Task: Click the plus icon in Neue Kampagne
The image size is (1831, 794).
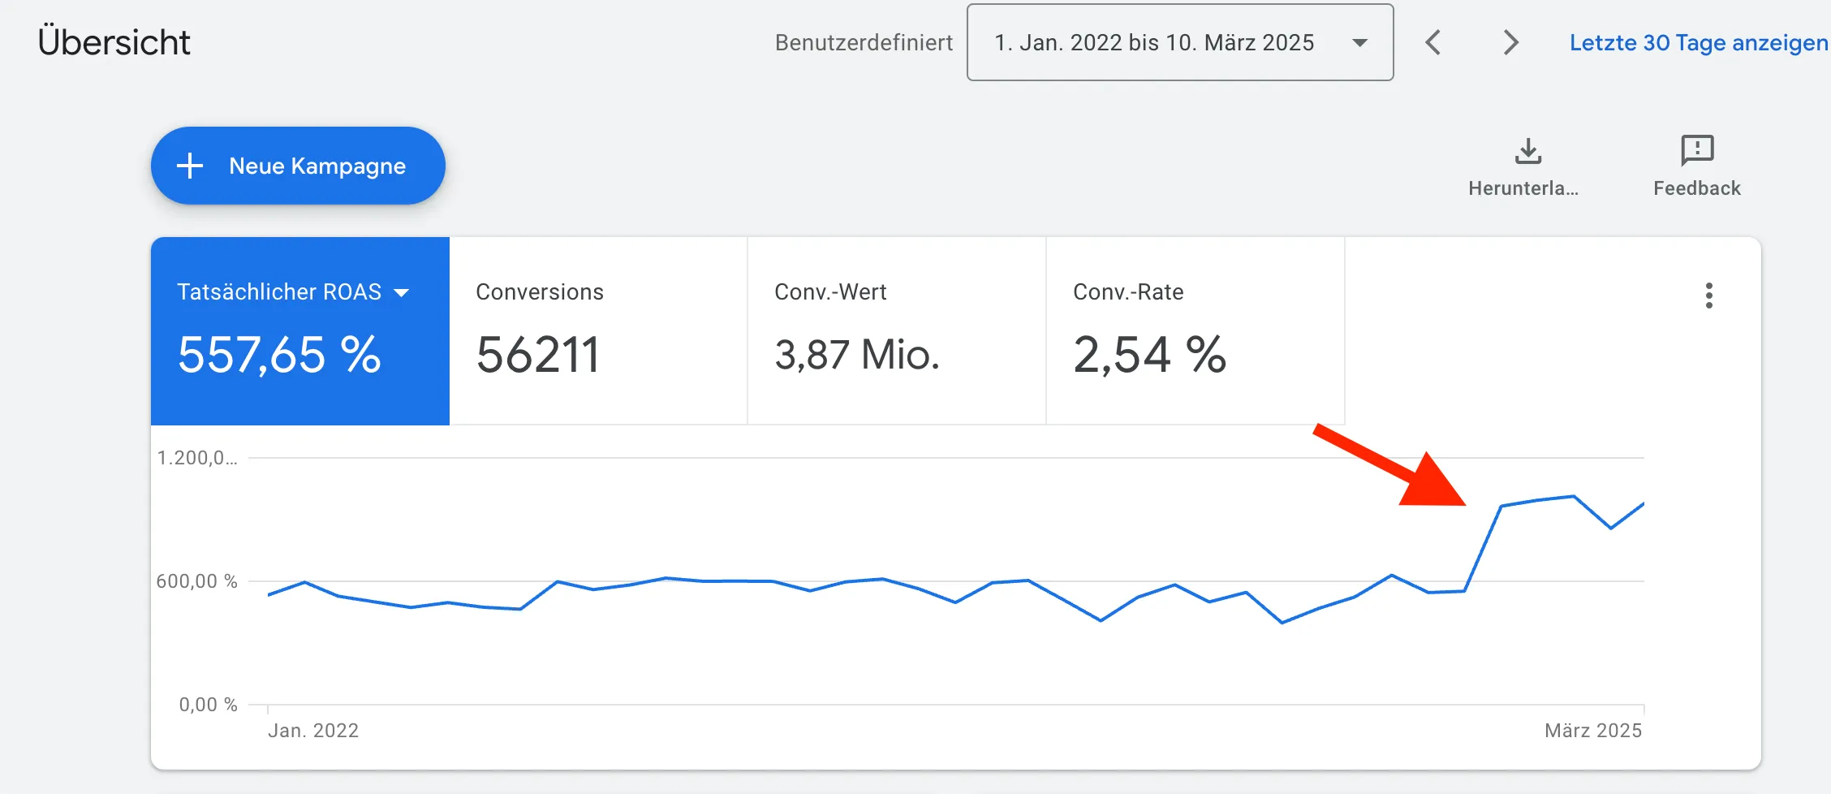Action: tap(190, 166)
